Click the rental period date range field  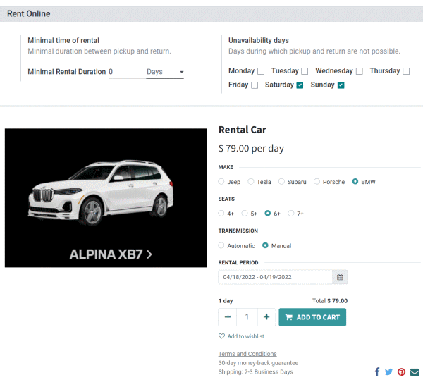[275, 277]
